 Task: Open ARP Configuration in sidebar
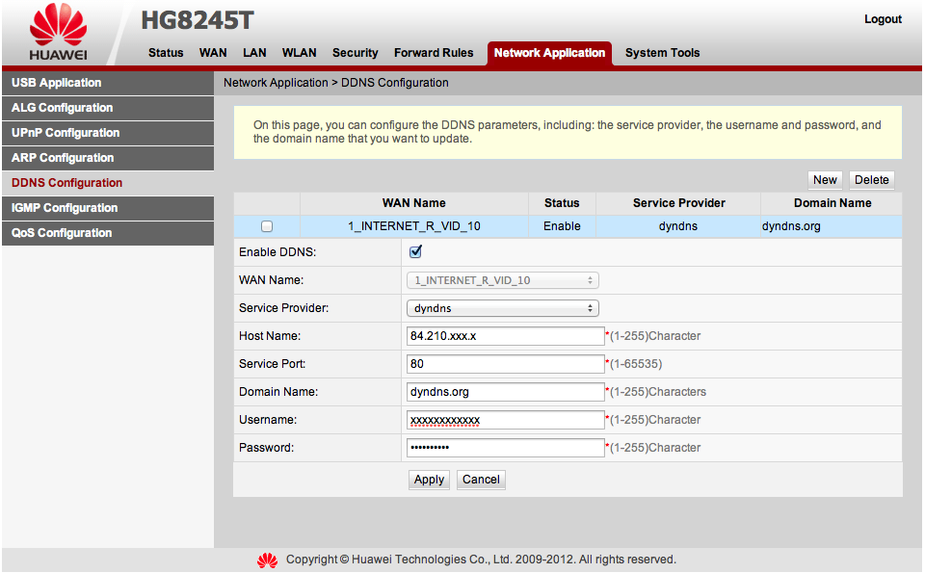108,158
